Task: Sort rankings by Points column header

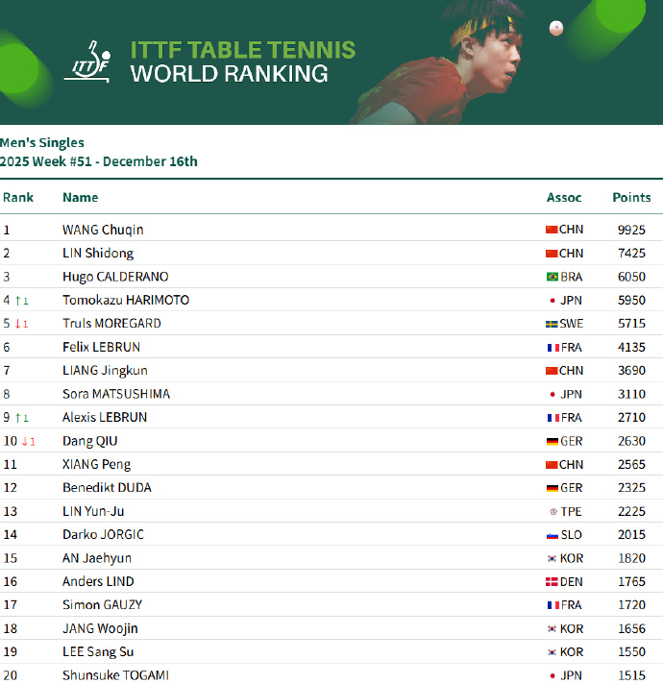Action: [631, 198]
